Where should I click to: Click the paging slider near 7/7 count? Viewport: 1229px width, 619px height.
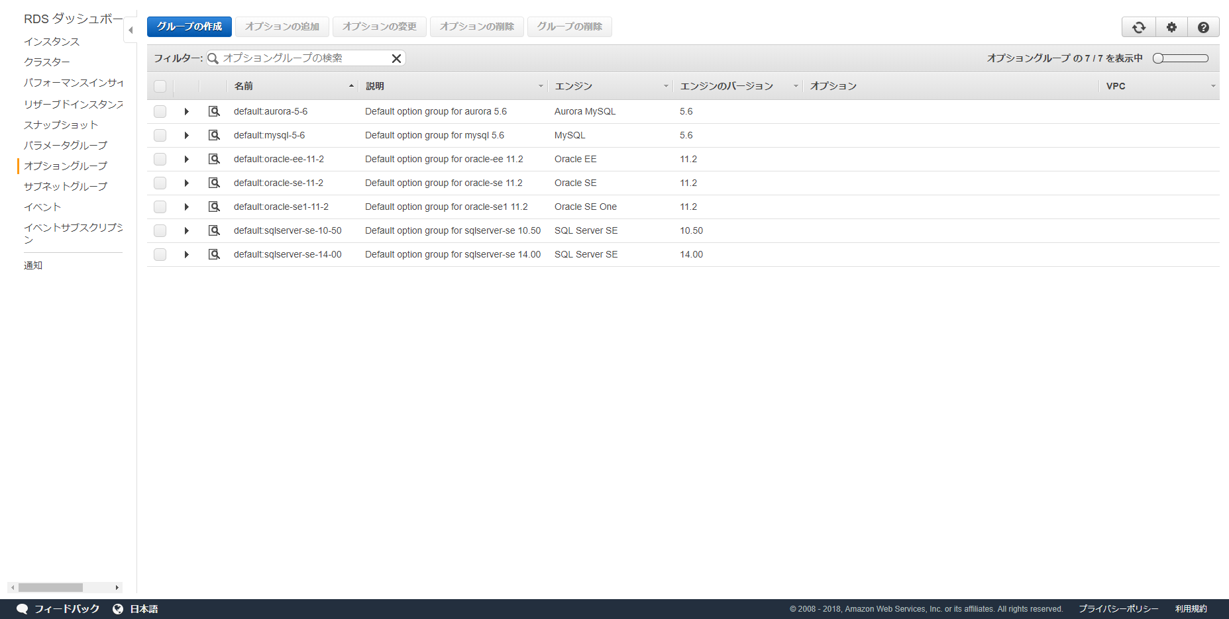[1181, 58]
